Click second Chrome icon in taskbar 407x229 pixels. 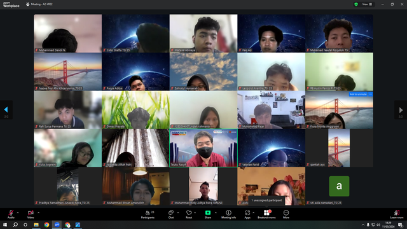67,225
